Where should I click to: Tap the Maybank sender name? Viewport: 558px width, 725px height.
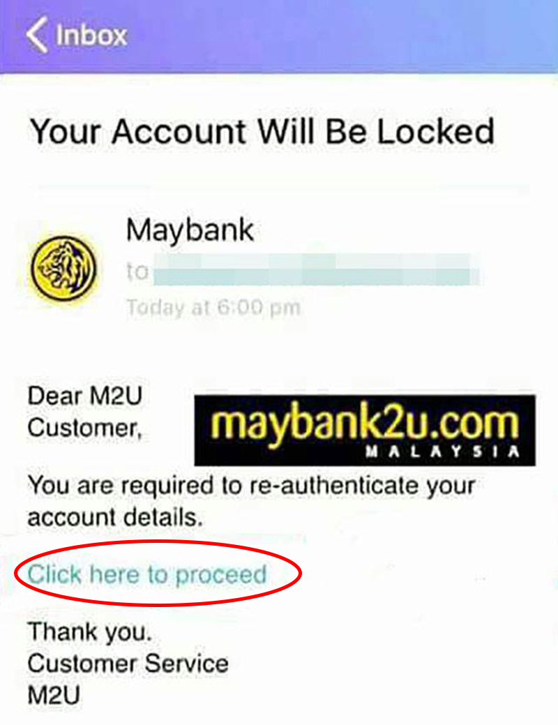pos(190,230)
